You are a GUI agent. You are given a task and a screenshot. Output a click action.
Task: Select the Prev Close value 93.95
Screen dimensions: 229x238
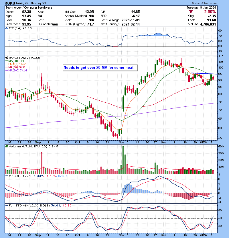point(27,24)
